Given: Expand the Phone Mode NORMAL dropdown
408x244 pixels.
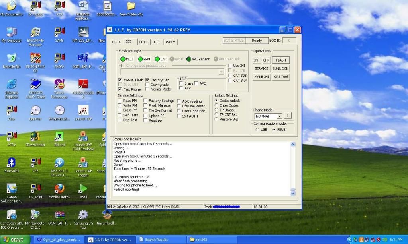Looking at the screenshot, I should [x=279, y=116].
